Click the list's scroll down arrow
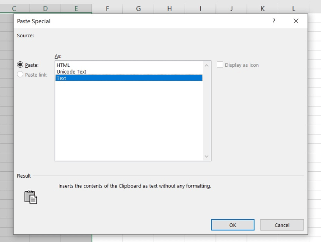 tap(207, 156)
